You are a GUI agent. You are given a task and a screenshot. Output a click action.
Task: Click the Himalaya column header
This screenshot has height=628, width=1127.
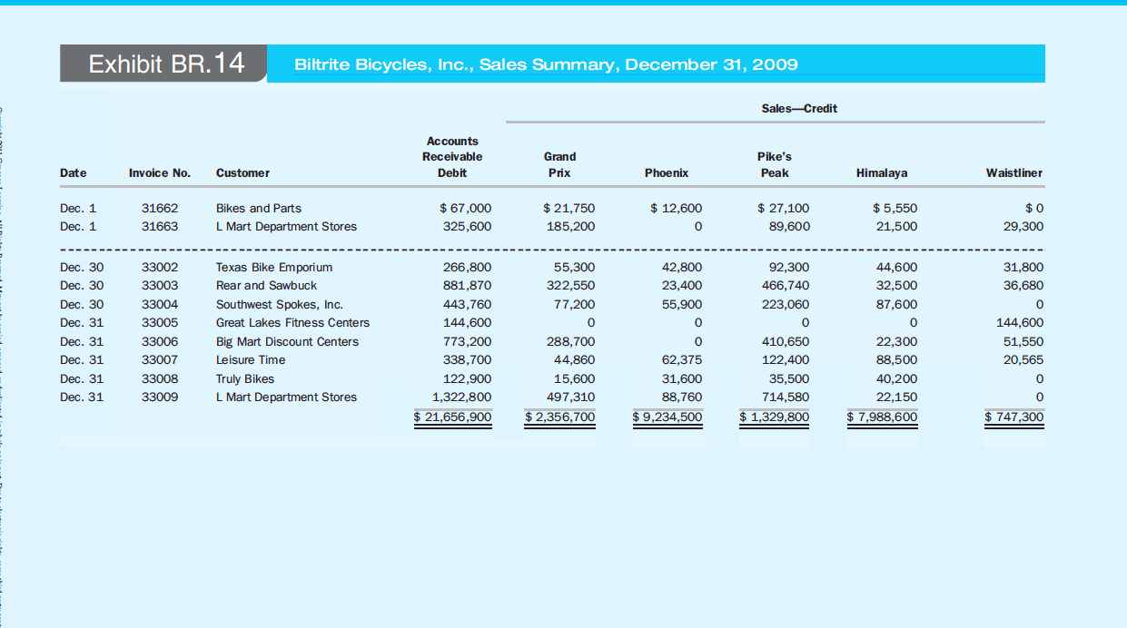click(882, 172)
